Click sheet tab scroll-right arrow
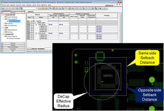Viewport: 164px width, 111px height. pos(30,49)
